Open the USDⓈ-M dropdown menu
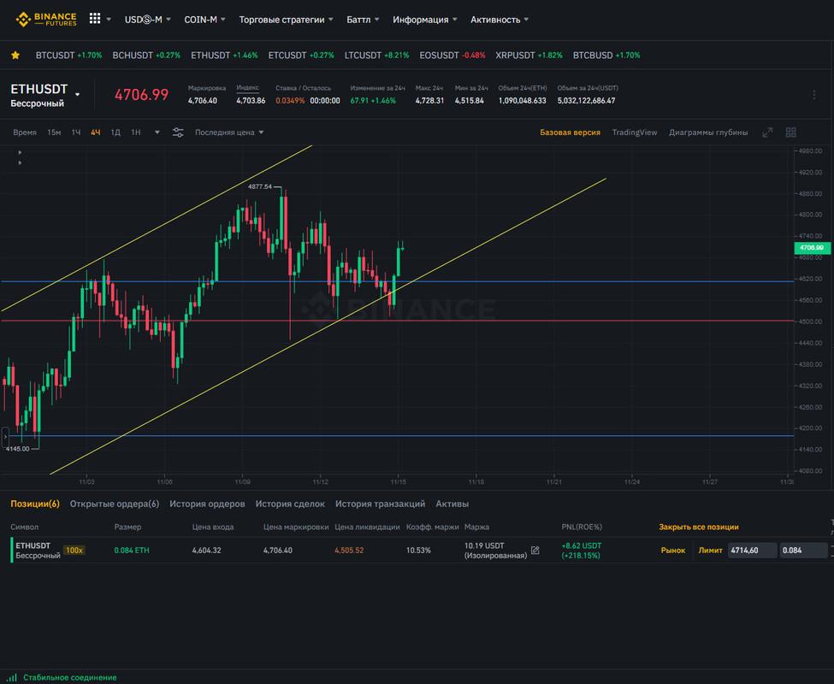 coord(147,20)
